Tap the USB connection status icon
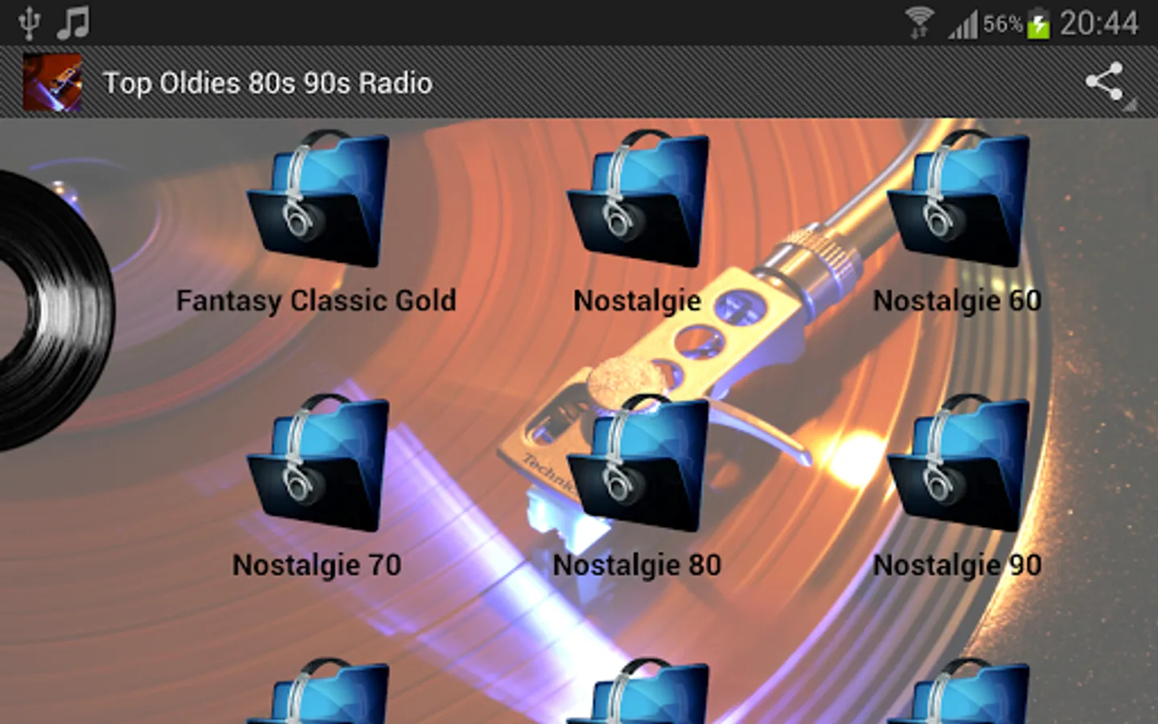Image resolution: width=1158 pixels, height=724 pixels. pyautogui.click(x=29, y=23)
